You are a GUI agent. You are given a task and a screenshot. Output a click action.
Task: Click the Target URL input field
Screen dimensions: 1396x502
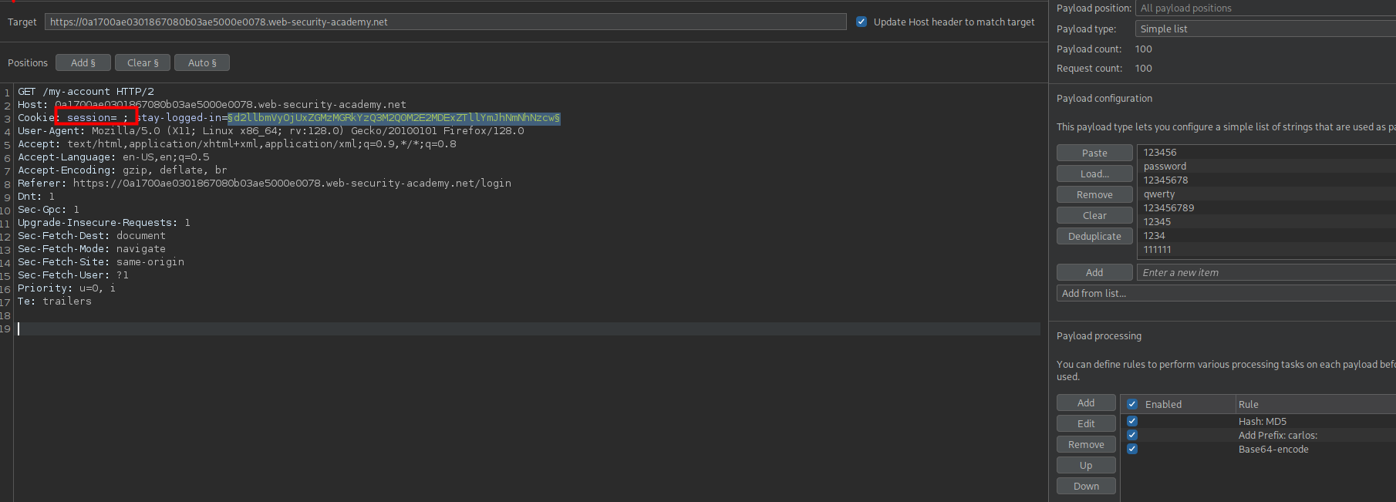tap(445, 22)
